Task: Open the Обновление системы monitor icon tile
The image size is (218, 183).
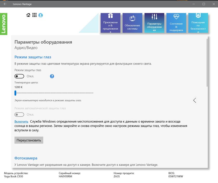Action: coord(132,23)
